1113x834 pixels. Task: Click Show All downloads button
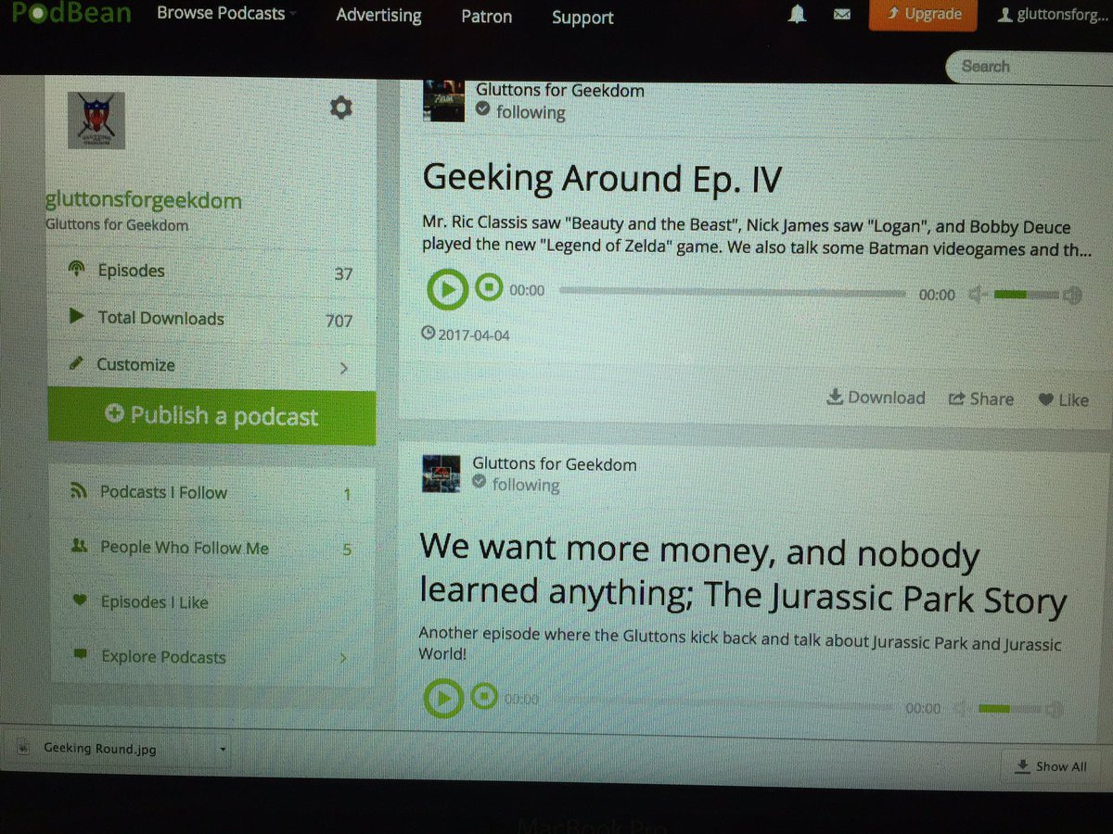pos(1052,766)
